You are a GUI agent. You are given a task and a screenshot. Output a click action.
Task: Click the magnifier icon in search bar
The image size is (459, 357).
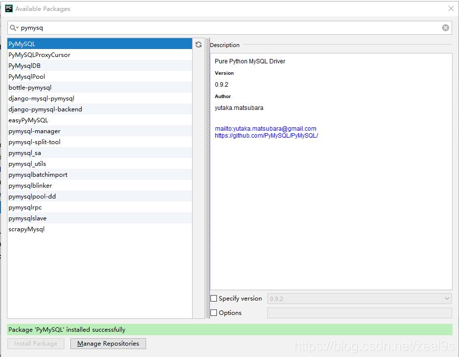[x=13, y=27]
